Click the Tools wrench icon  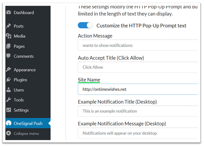[8, 100]
